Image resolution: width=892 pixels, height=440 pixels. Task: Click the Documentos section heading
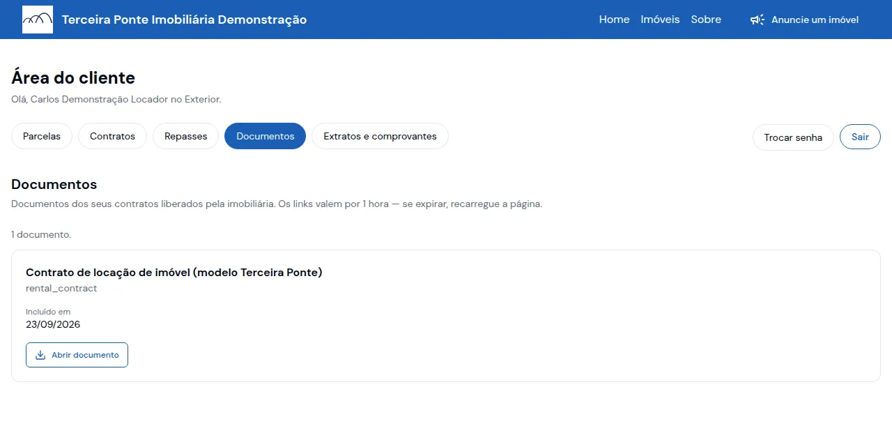pos(54,184)
